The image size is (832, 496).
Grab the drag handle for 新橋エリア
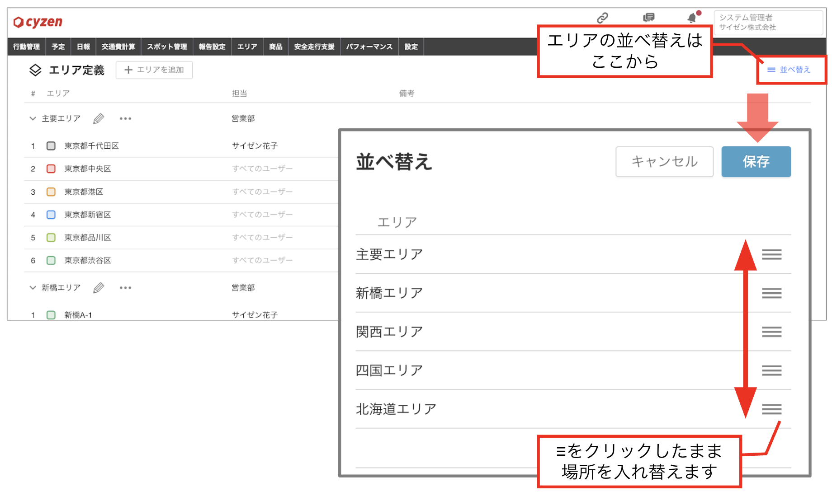(771, 293)
